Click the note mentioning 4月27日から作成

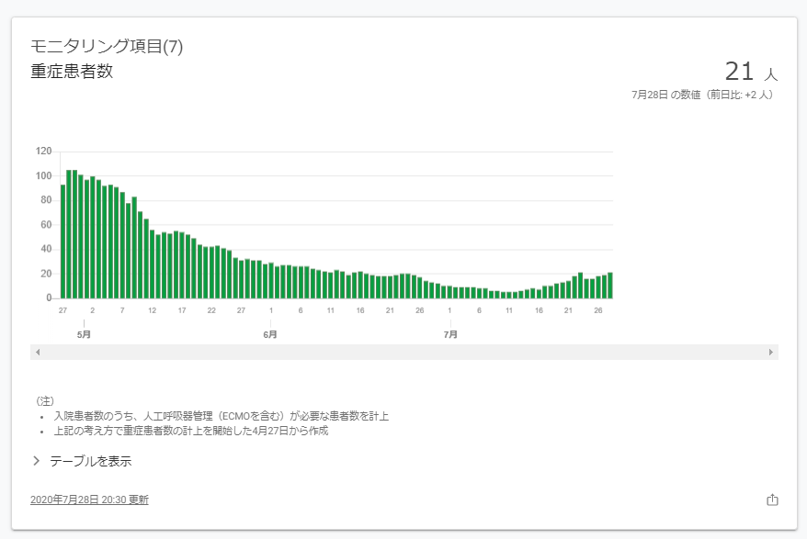coord(191,431)
